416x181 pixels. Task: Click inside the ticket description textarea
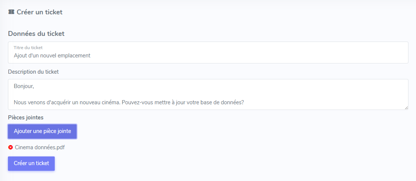click(x=208, y=94)
